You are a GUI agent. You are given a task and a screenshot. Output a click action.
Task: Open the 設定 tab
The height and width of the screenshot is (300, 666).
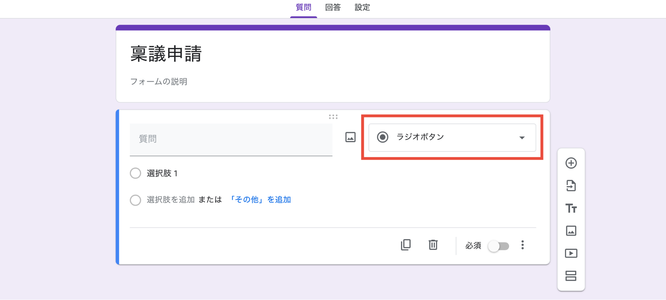(362, 8)
